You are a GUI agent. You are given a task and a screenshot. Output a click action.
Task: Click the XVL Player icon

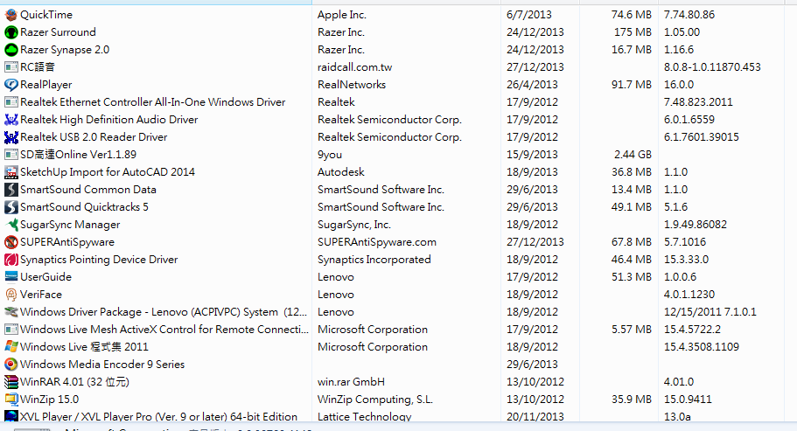pyautogui.click(x=10, y=416)
